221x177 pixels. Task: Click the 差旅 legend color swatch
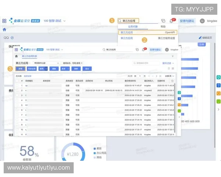[95, 149]
